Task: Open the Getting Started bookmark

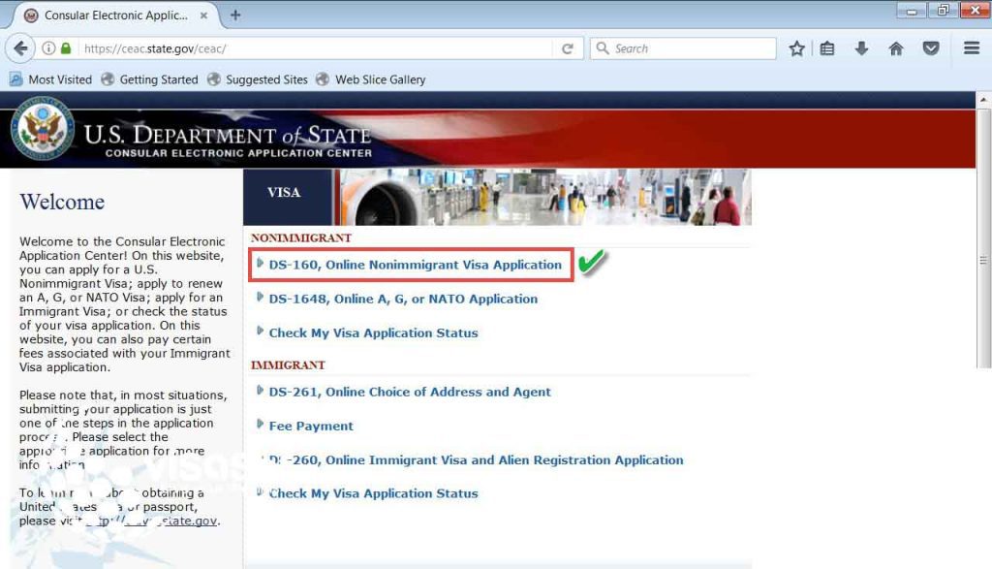Action: tap(150, 79)
